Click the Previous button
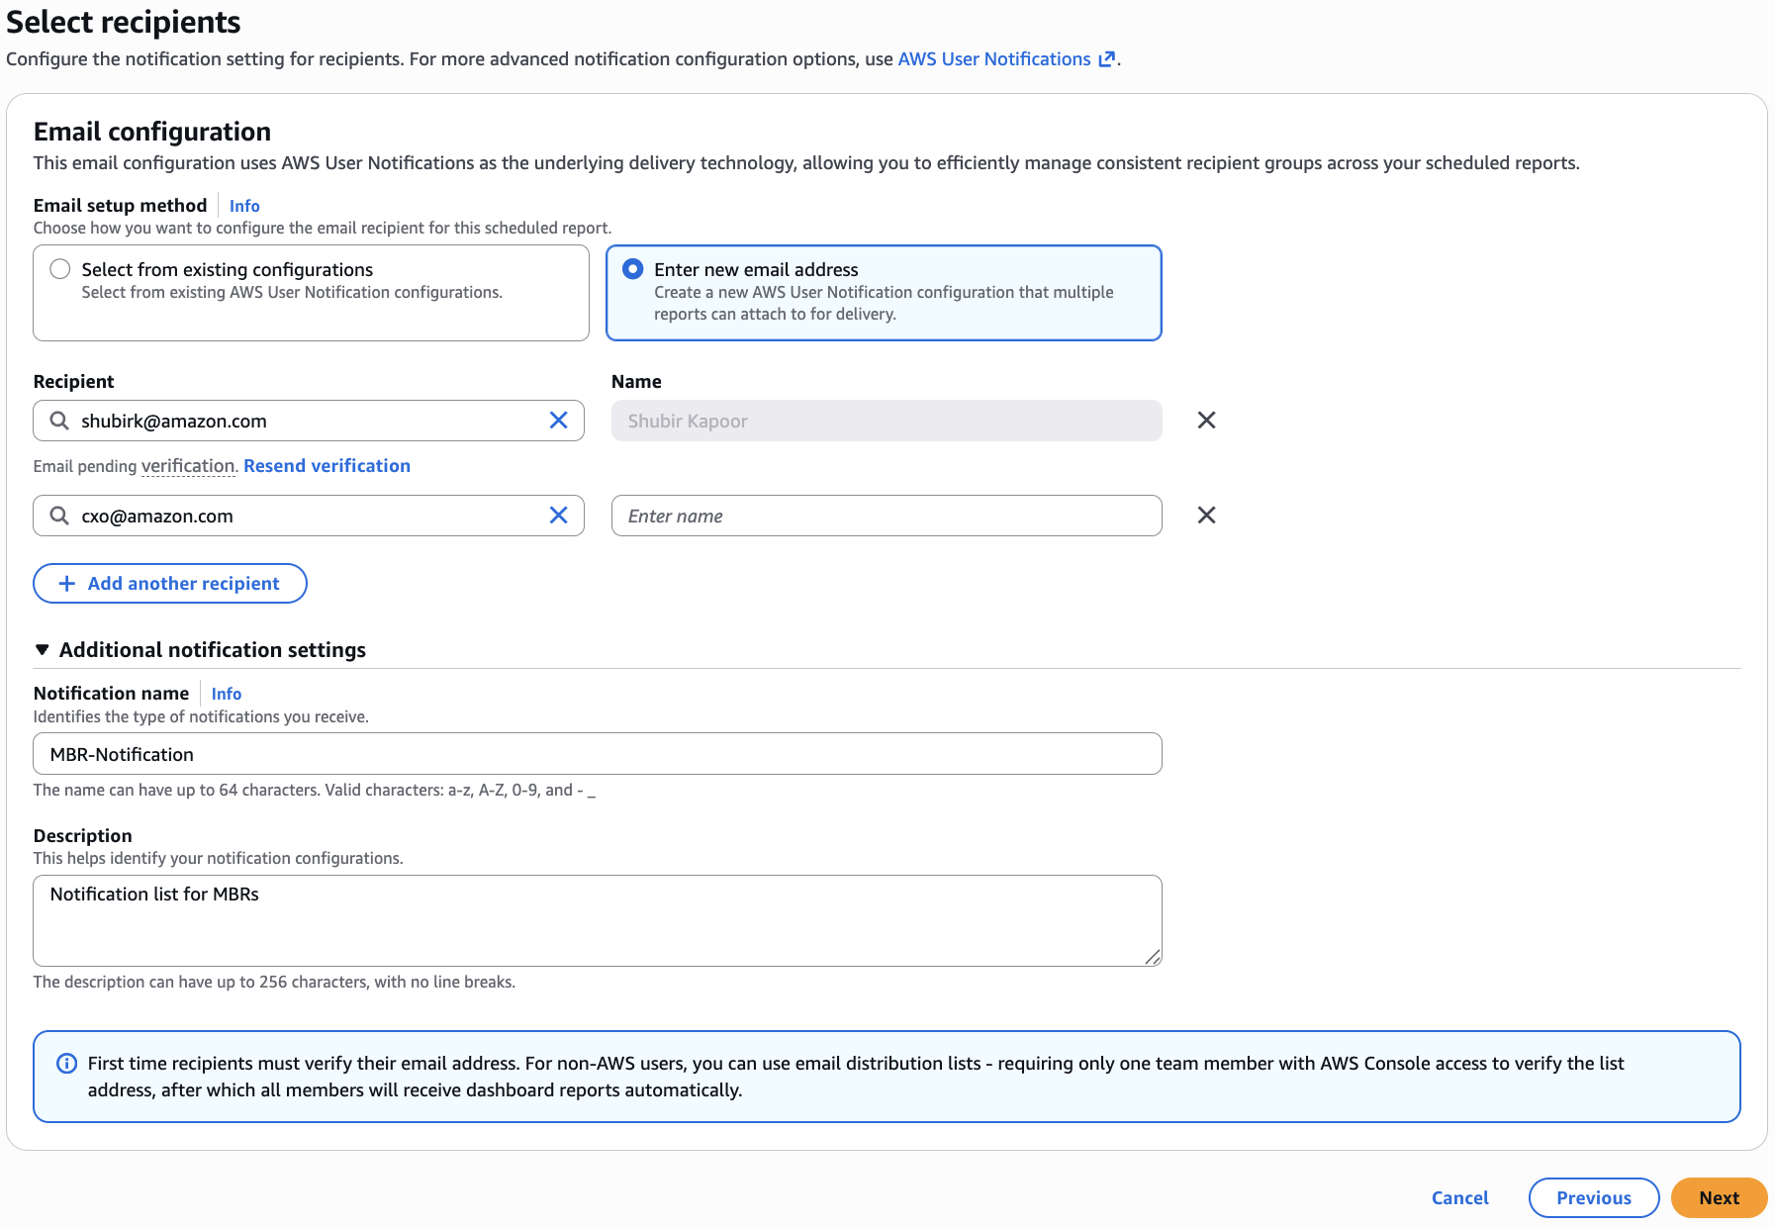Viewport: 1775px width, 1227px height. click(x=1593, y=1197)
